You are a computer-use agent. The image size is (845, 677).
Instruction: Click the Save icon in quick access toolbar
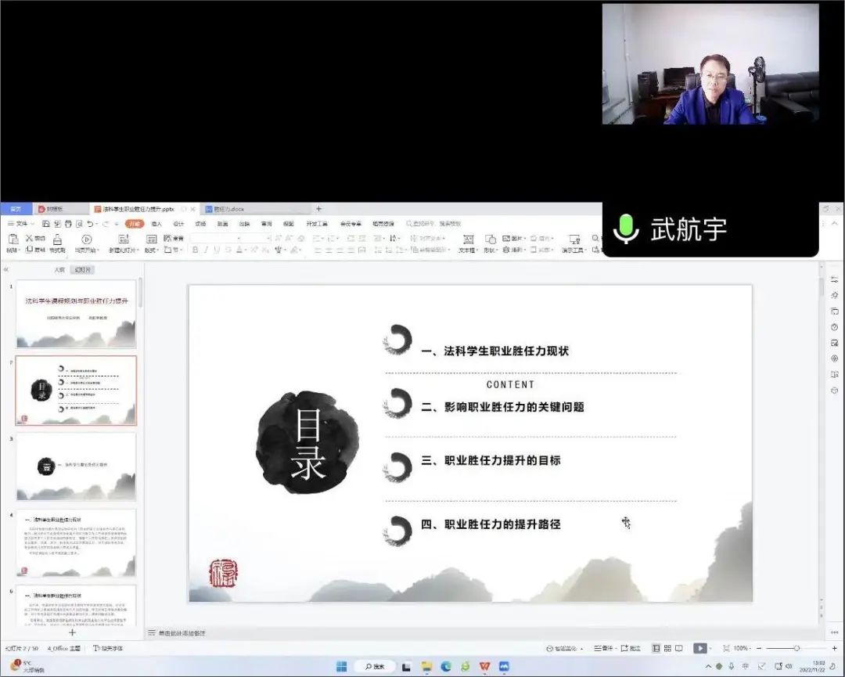pyautogui.click(x=47, y=224)
